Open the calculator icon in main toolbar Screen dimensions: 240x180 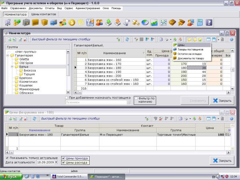pyautogui.click(x=200, y=23)
